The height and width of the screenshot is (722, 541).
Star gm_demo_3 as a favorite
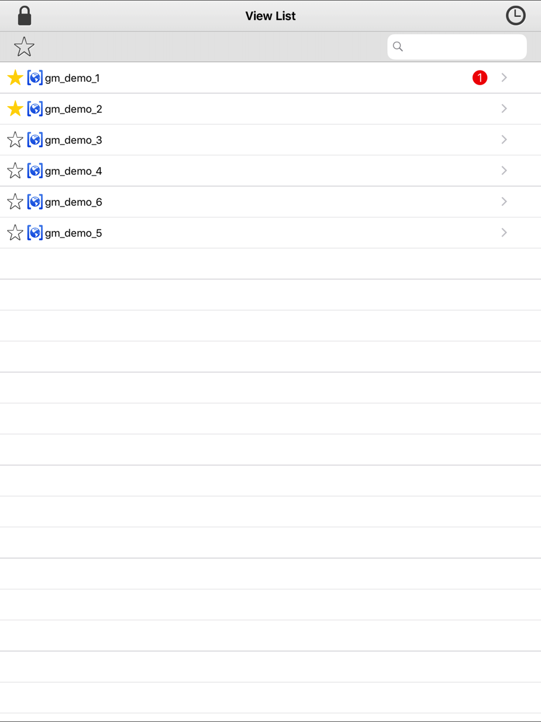click(15, 140)
